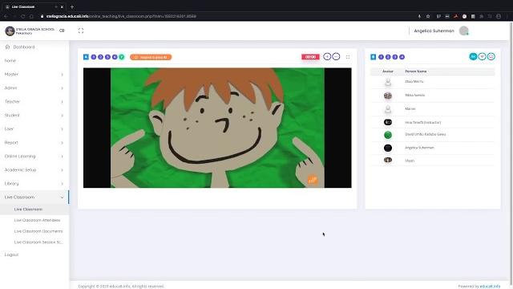
Task: Expand the Teacher sidebar menu
Action: coord(34,102)
